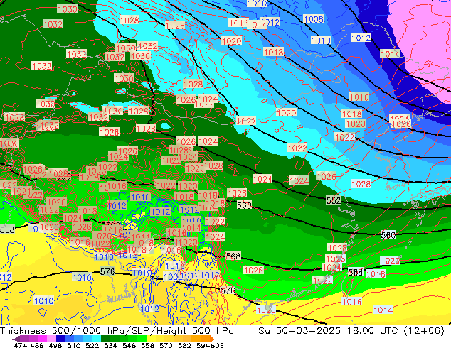This screenshot has width=451, height=348.
Task: Select the dark navy blue legend swatch
Action: click(x=60, y=339)
